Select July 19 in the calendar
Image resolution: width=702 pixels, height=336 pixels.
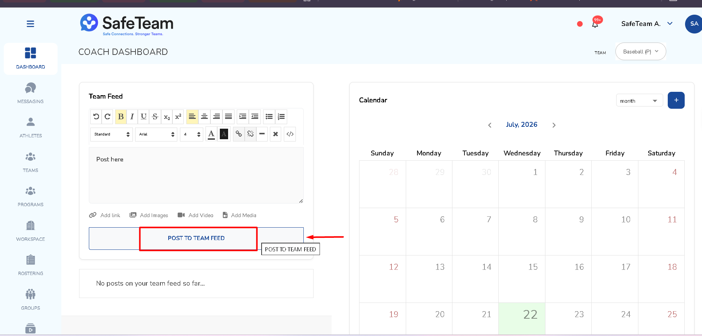coord(382,318)
